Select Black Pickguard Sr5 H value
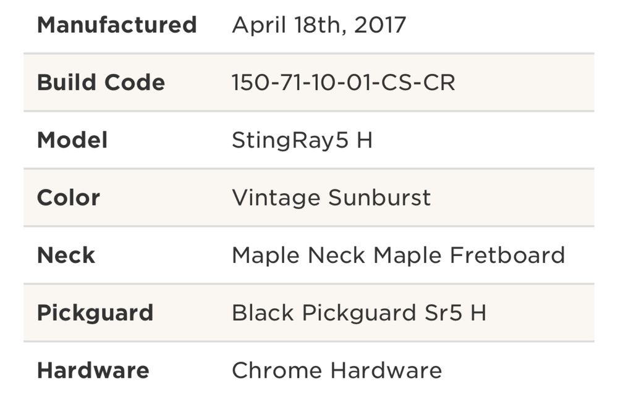 coord(359,314)
